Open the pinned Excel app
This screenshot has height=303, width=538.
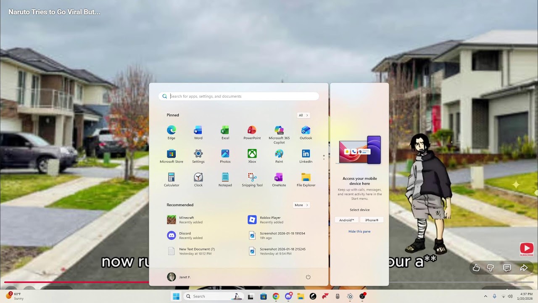[x=225, y=133]
